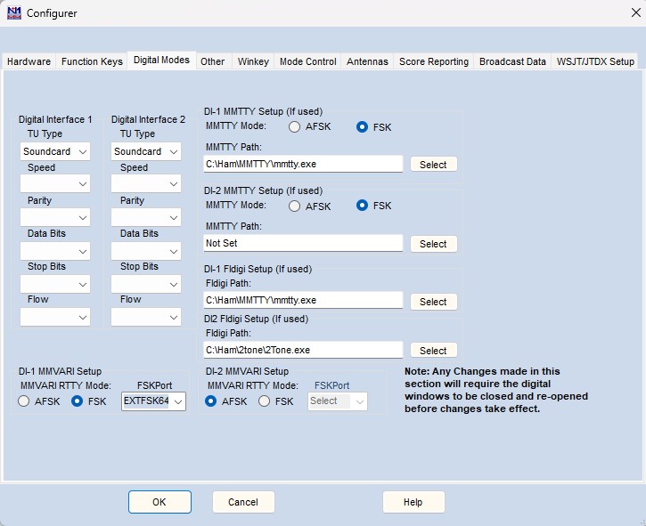Screen dimensions: 646x526
Task: Expand Digital Interface 2 Data Bits dropdown
Action: coord(146,251)
